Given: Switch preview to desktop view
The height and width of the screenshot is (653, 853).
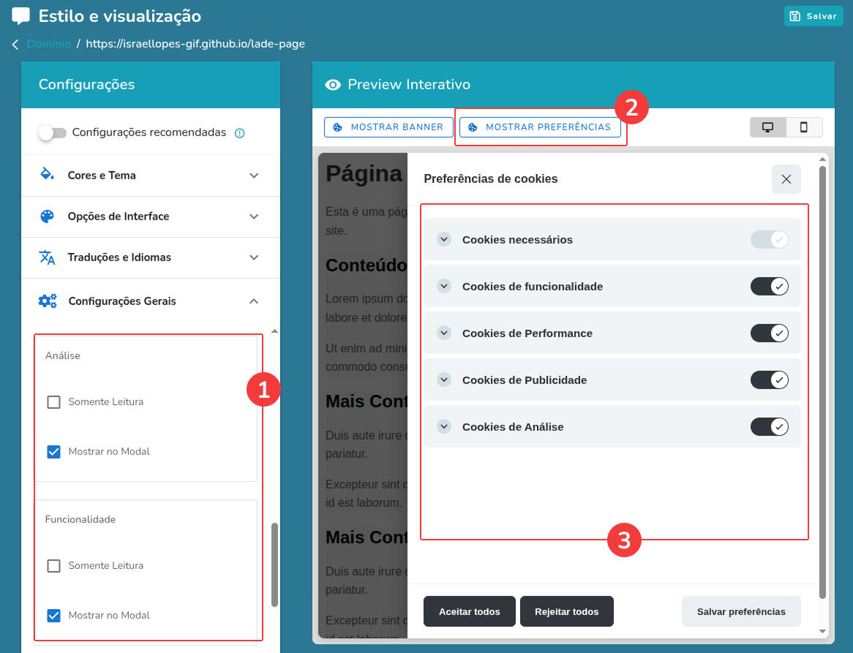Looking at the screenshot, I should [x=767, y=127].
